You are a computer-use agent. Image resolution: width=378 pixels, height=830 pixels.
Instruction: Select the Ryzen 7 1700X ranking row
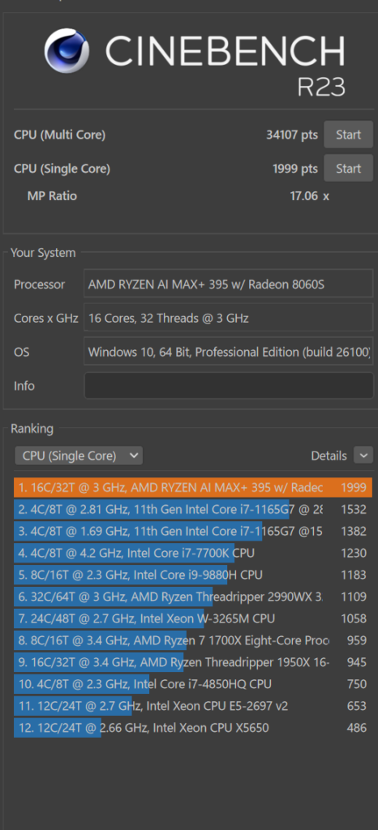193,640
